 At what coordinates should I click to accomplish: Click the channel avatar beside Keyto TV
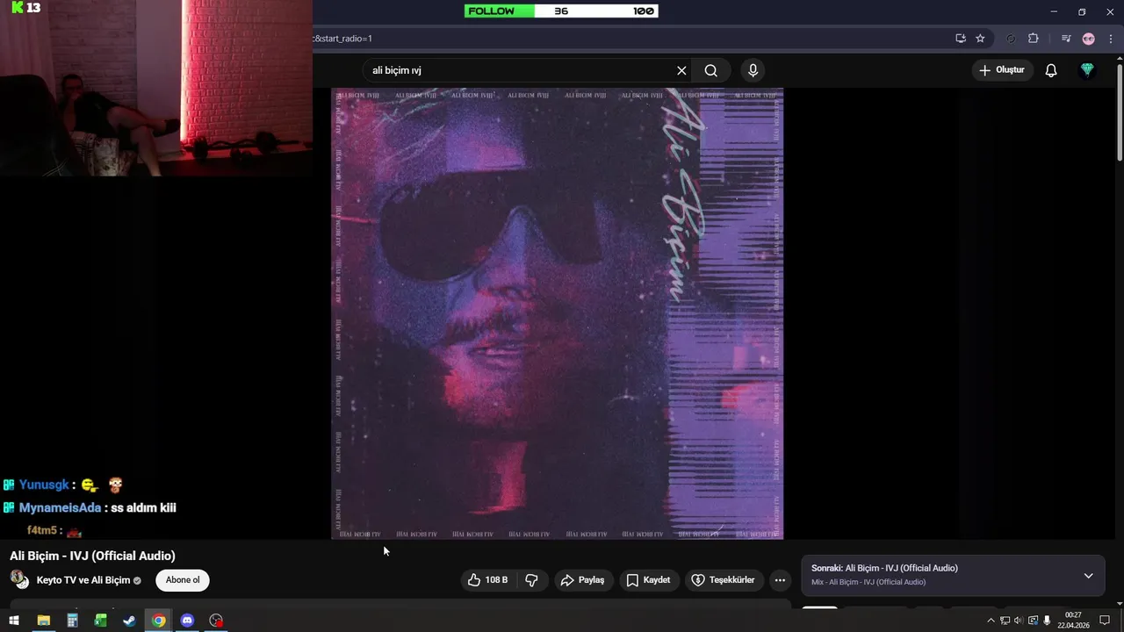point(19,579)
